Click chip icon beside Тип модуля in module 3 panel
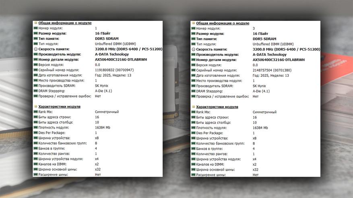353x198 pixels. 193,44
